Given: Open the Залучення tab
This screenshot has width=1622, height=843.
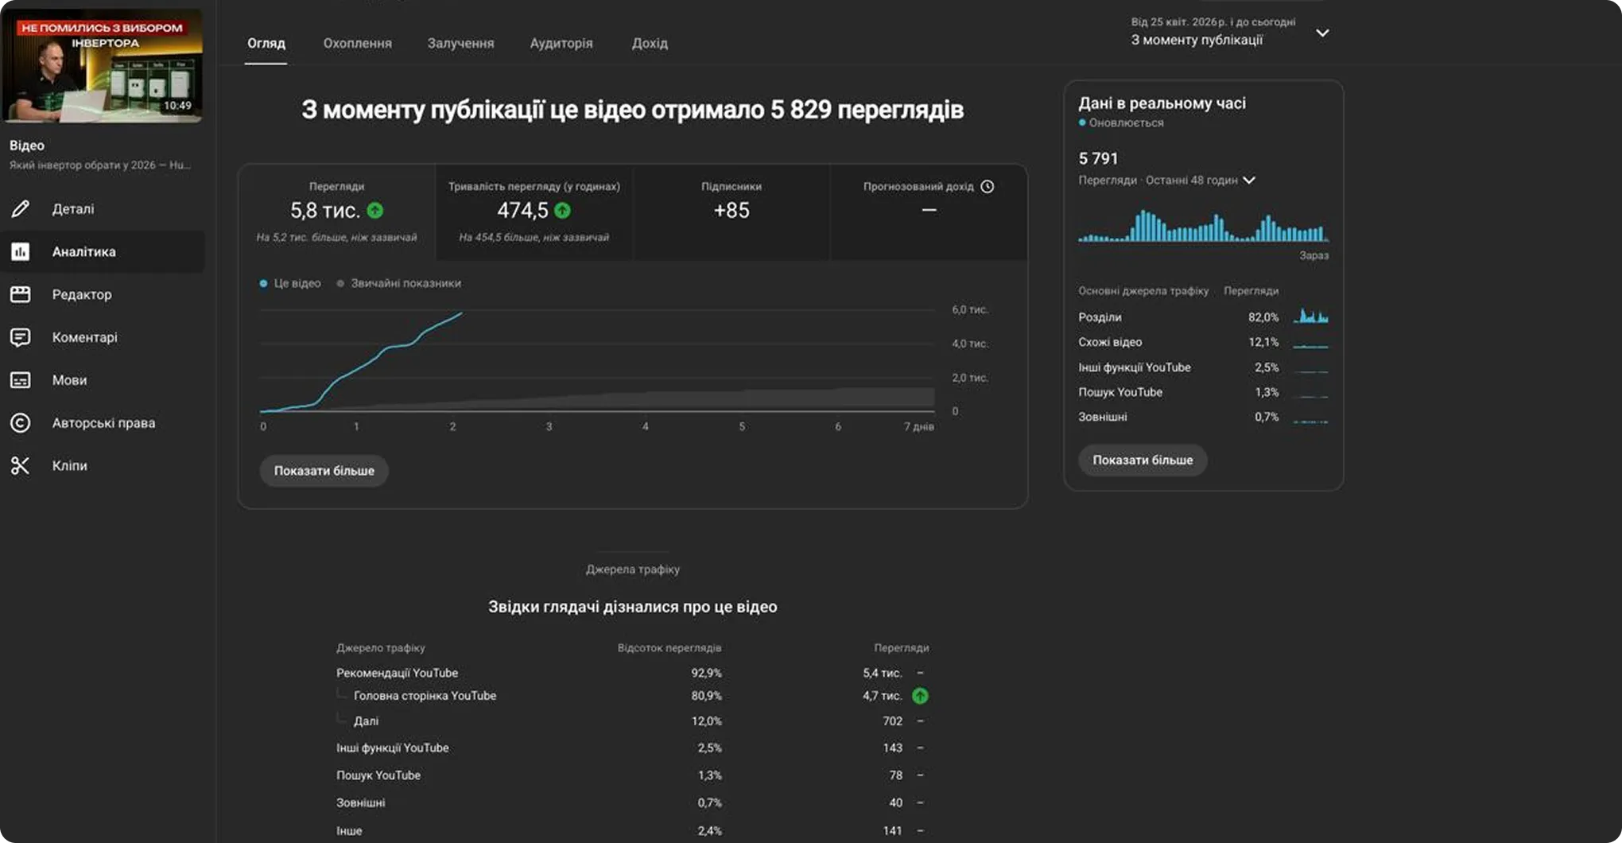Looking at the screenshot, I should pyautogui.click(x=461, y=44).
